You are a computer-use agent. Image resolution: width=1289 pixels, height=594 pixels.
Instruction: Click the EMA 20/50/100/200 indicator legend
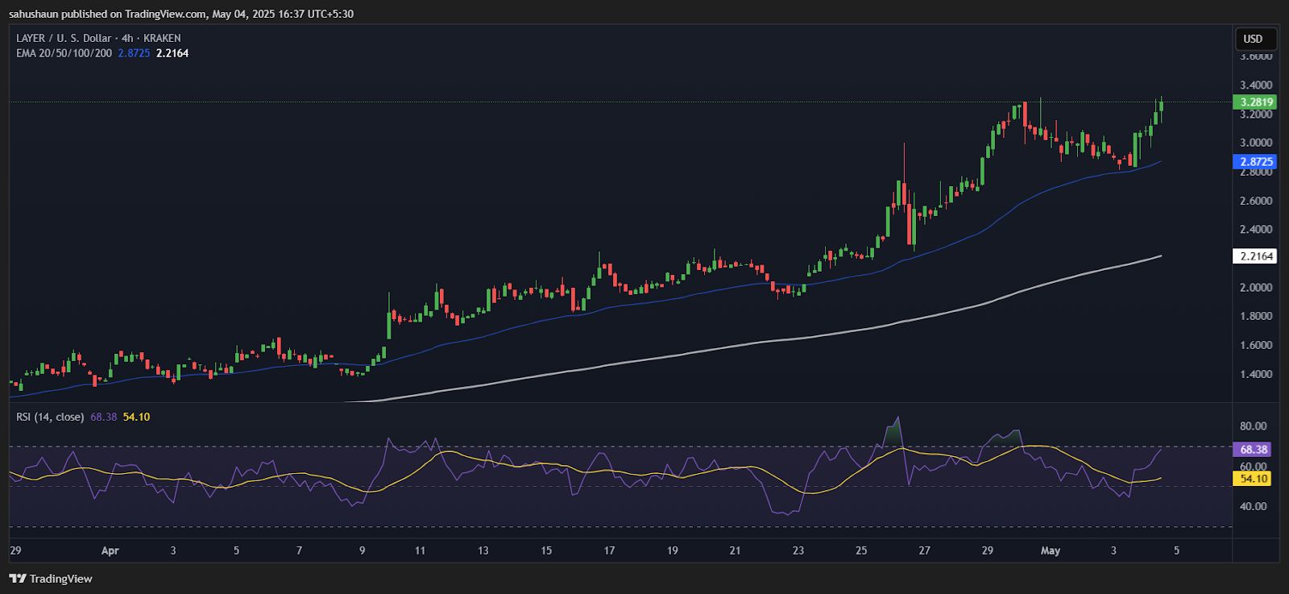[64, 53]
